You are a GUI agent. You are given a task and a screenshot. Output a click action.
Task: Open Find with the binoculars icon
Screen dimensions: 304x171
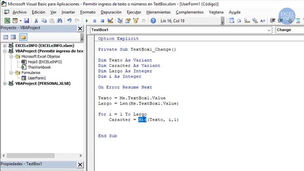[x=59, y=20]
